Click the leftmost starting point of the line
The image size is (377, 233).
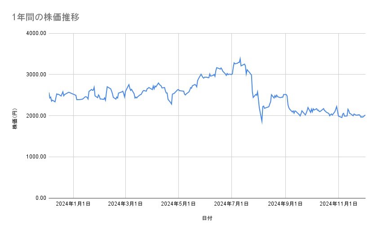(49, 93)
